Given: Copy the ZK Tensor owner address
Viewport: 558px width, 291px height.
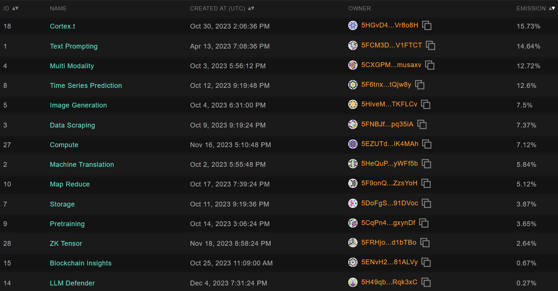Looking at the screenshot, I should 425,243.
